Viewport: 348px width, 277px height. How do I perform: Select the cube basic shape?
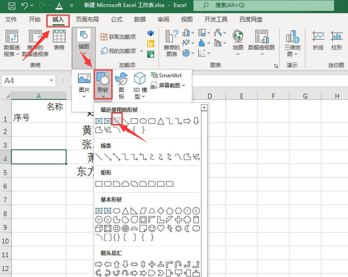pos(99,228)
